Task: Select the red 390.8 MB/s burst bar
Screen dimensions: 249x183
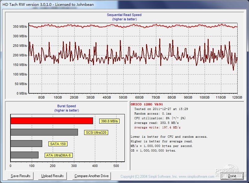Action: 52,121
